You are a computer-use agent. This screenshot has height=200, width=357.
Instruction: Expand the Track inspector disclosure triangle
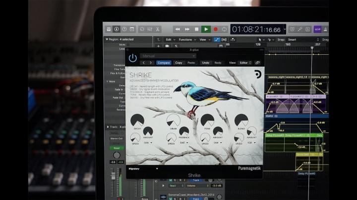108,127
